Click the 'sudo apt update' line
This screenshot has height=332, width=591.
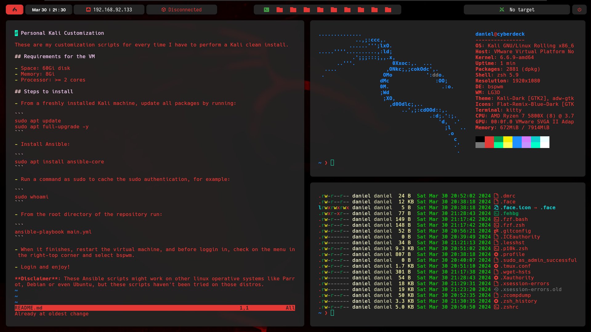pos(38,121)
